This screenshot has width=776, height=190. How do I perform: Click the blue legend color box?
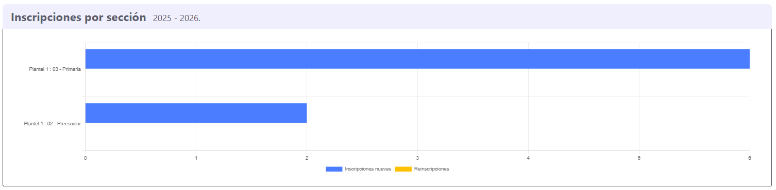(334, 169)
